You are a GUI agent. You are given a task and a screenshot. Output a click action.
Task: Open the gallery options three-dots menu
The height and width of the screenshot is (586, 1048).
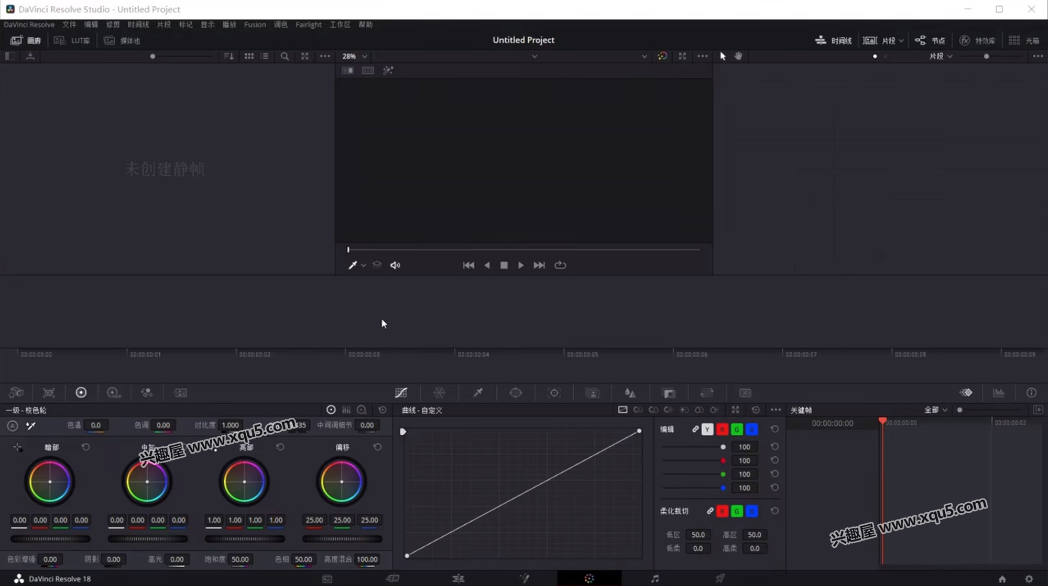[325, 56]
